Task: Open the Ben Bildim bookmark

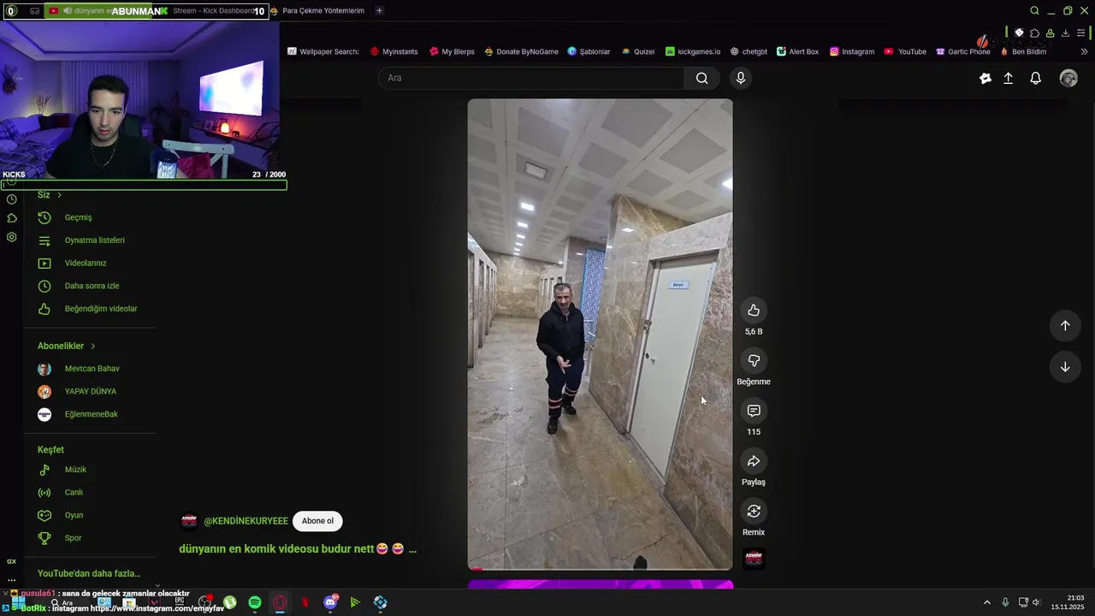Action: pos(1023,51)
